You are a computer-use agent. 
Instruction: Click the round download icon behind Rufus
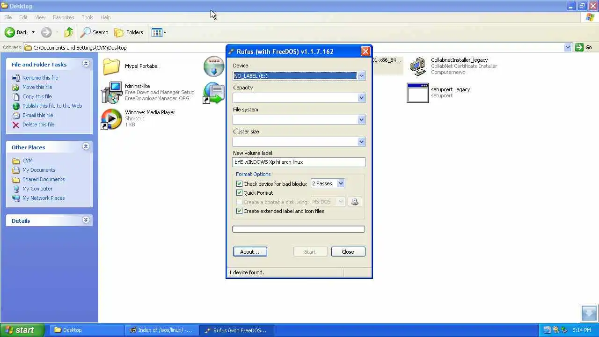click(213, 66)
